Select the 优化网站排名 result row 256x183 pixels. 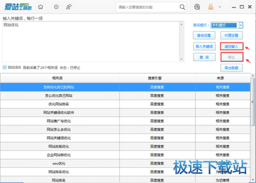[58, 104]
